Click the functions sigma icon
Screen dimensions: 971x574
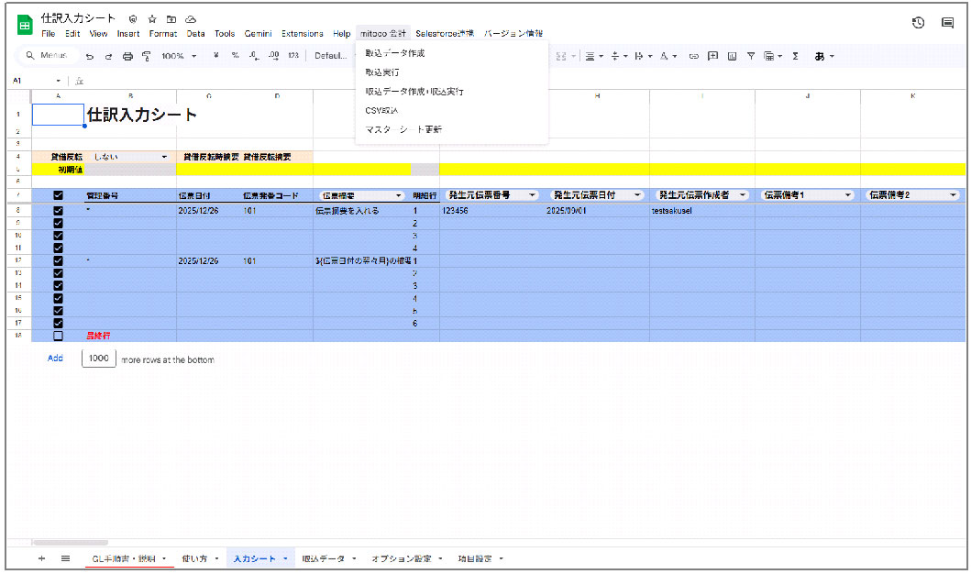coord(795,56)
